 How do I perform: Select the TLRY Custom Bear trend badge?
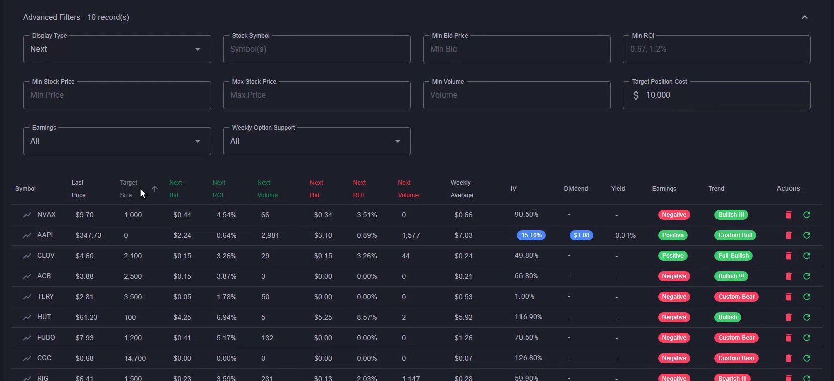737,297
